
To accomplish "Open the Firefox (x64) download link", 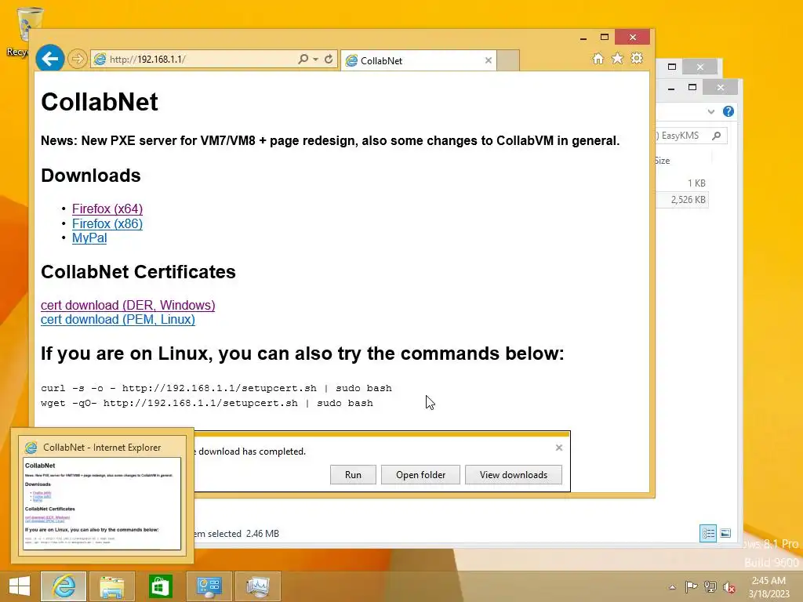I will [107, 209].
